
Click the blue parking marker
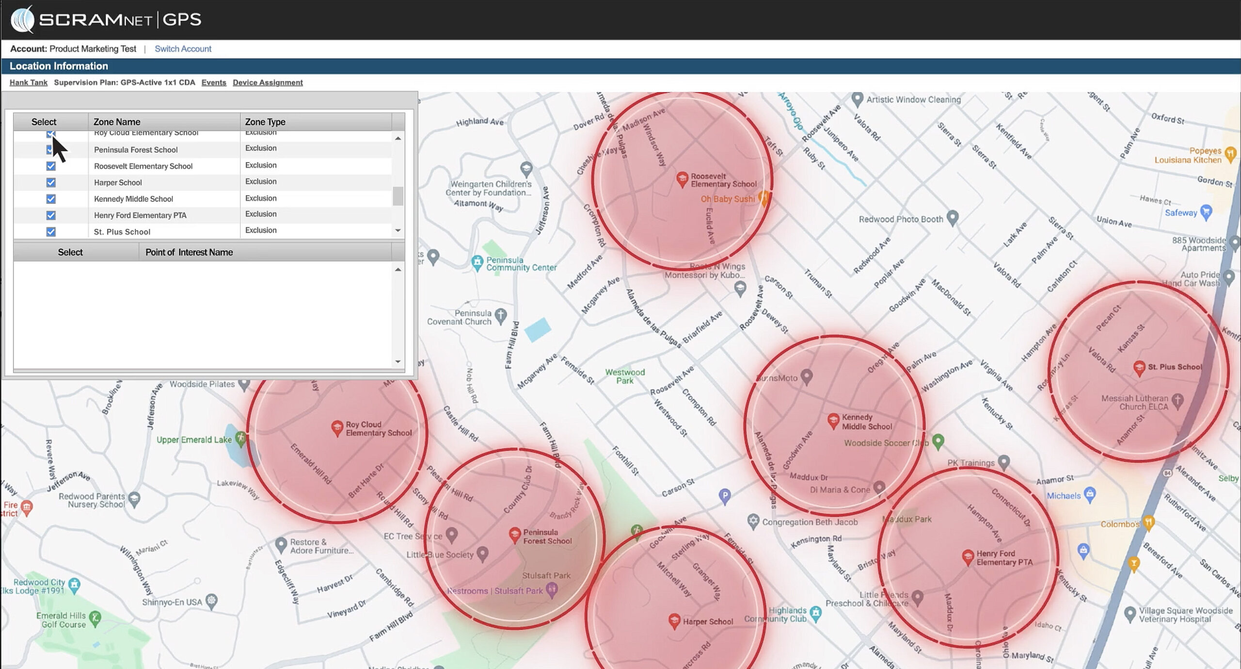coord(725,496)
